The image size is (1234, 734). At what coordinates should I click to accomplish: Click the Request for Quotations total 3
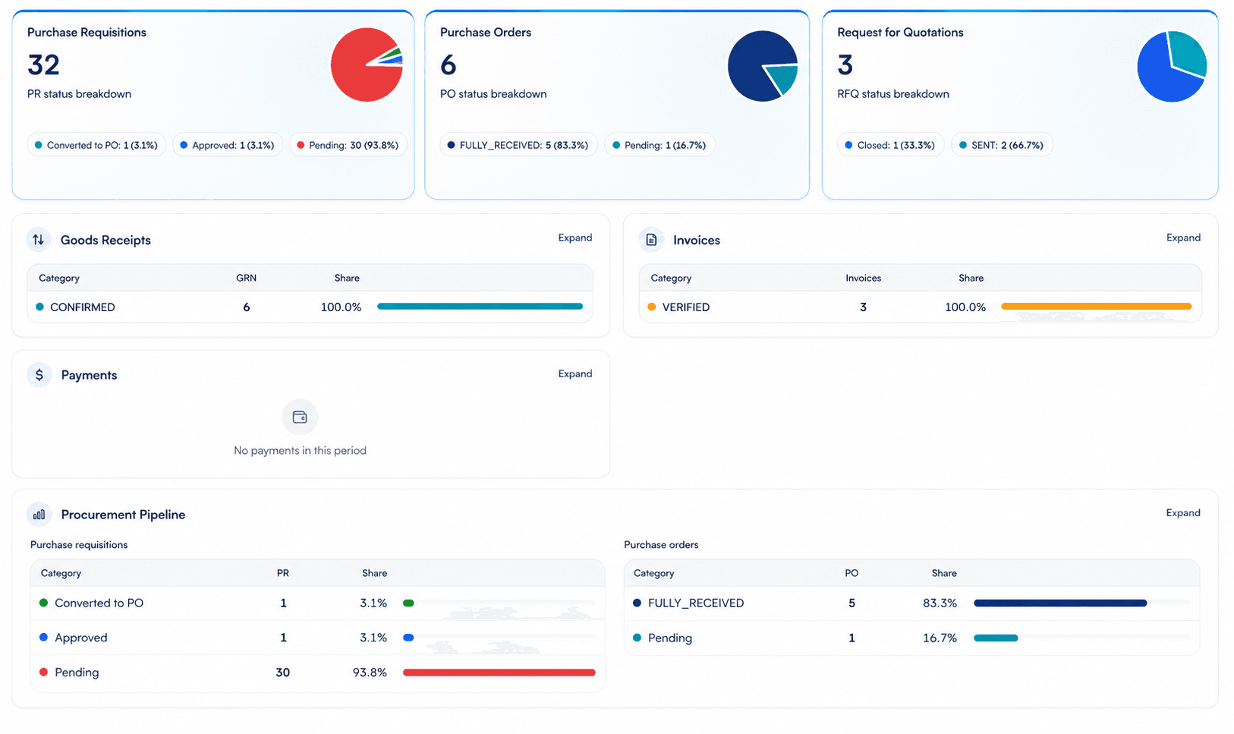click(845, 65)
